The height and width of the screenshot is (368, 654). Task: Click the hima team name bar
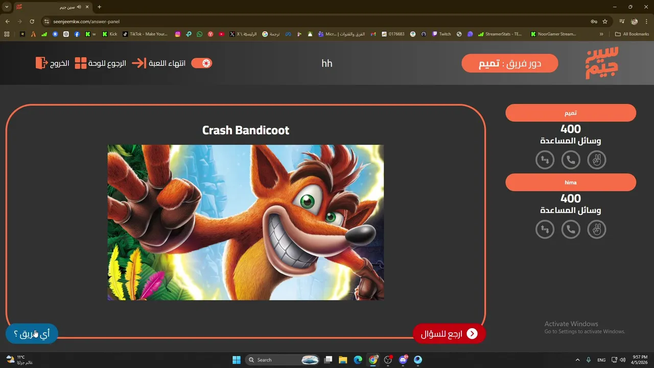click(571, 182)
